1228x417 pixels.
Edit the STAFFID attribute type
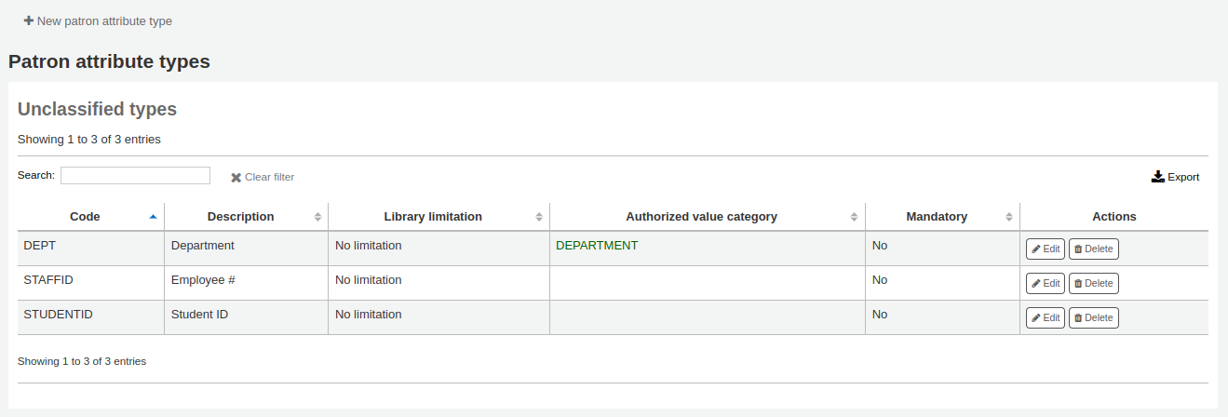[1046, 283]
